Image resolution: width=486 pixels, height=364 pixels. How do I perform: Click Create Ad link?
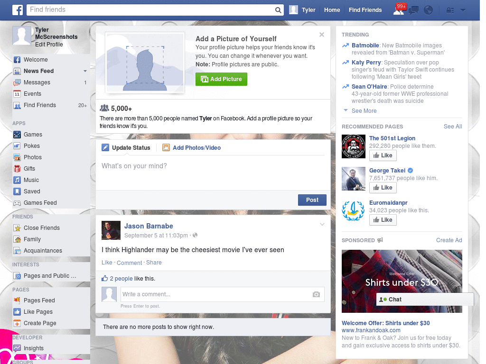449,240
